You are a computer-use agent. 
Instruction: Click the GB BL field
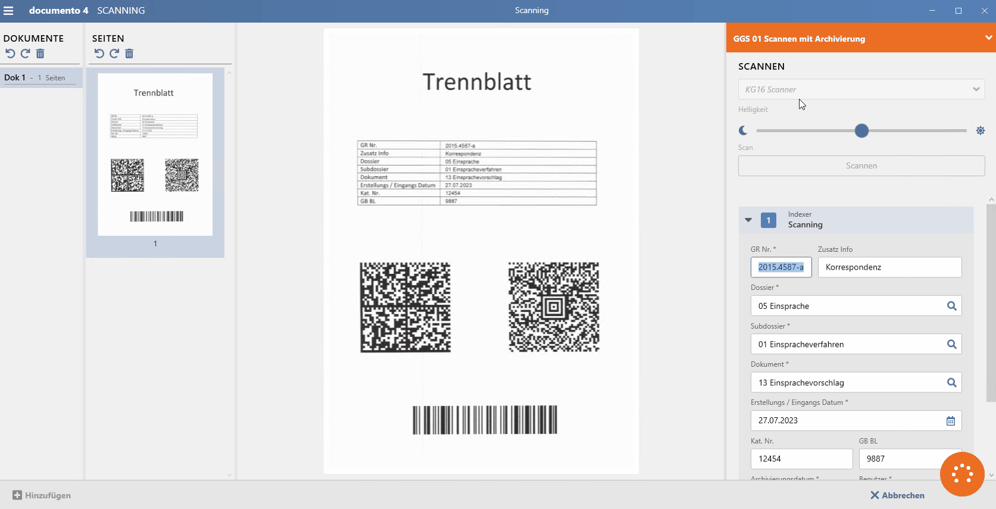(910, 459)
